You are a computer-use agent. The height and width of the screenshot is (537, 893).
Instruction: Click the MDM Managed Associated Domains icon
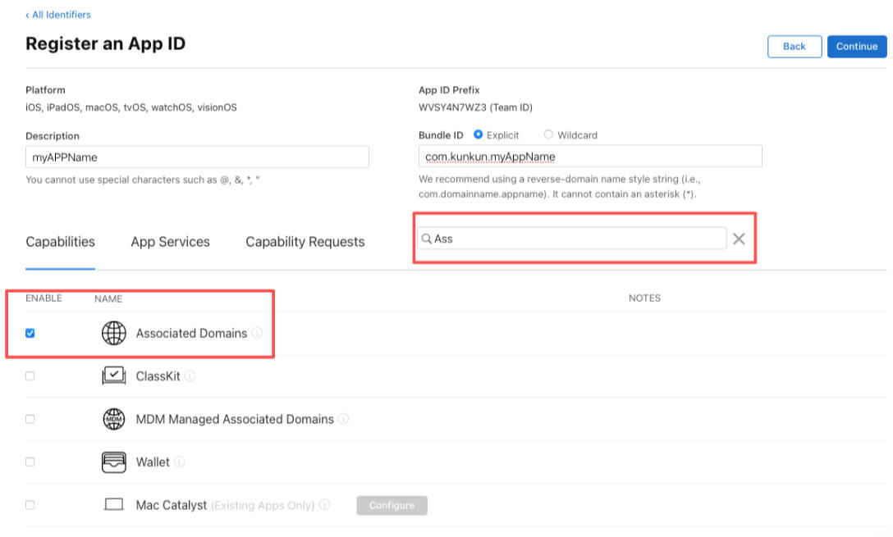114,419
